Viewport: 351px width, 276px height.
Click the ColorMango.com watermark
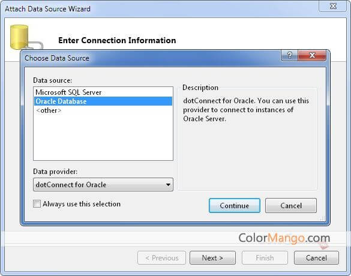(x=284, y=238)
